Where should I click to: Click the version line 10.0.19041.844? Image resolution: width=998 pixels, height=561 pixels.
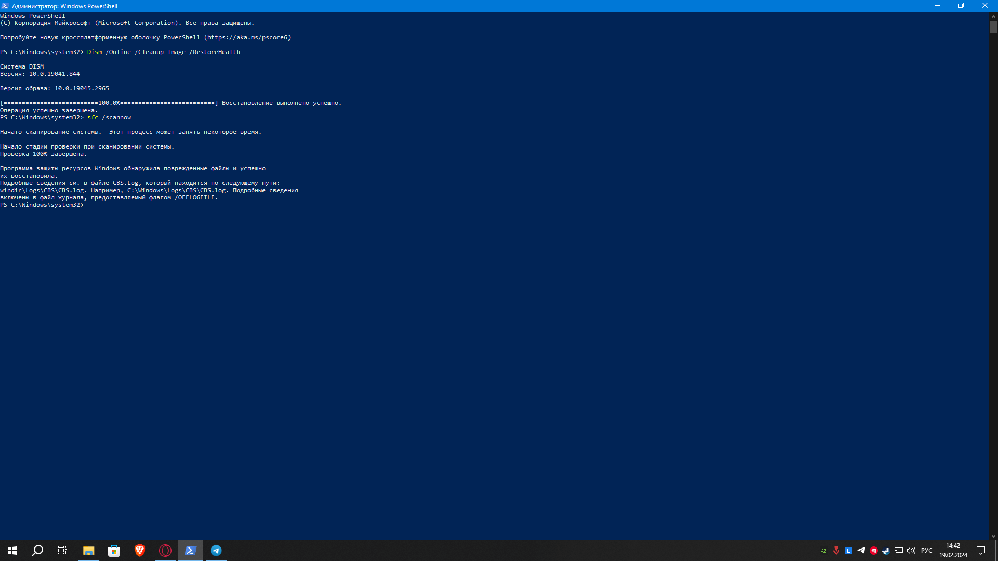coord(40,74)
